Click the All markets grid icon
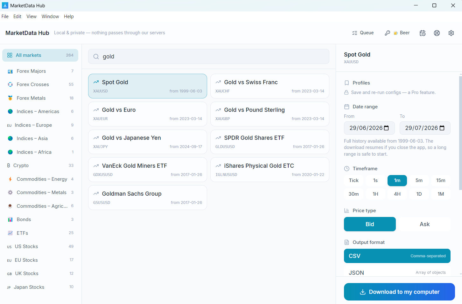 10,55
